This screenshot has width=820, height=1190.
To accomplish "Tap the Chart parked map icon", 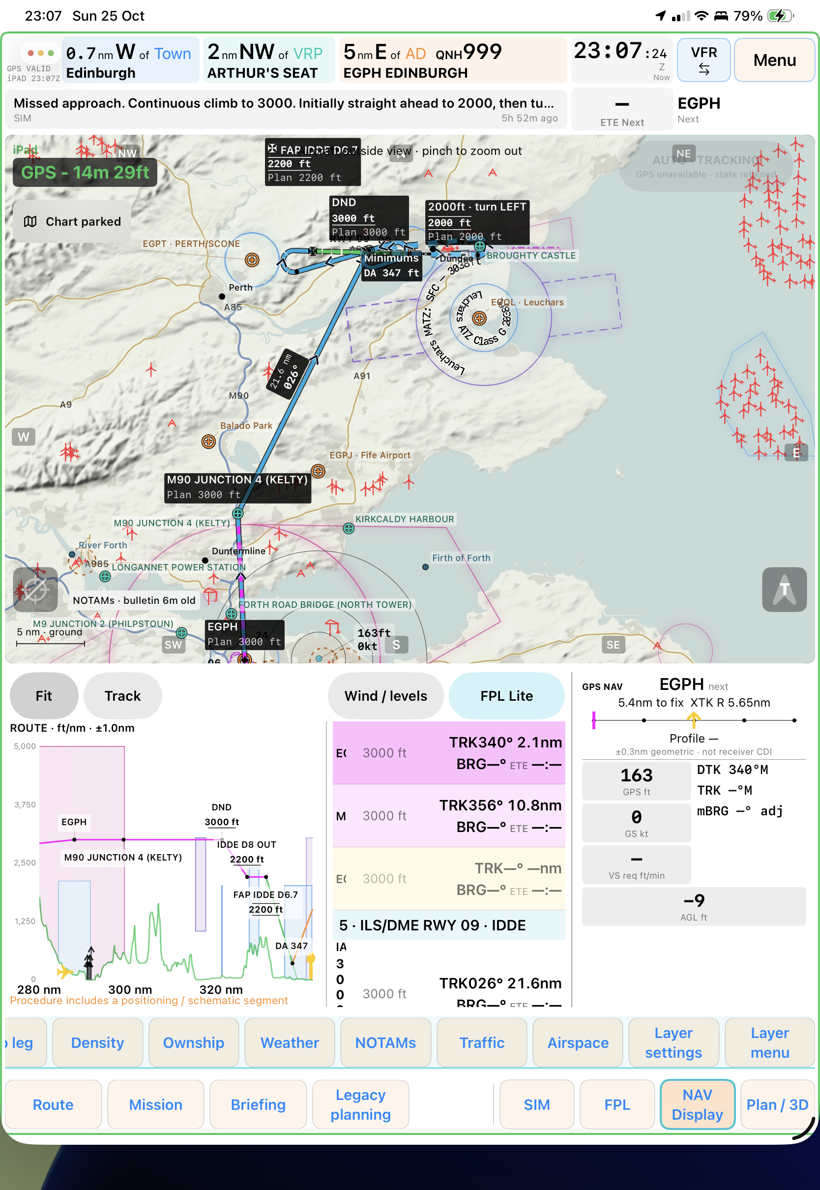I will 30,221.
